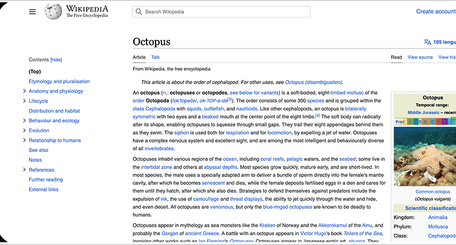
Task: Expand the Lifecycle section chevron
Action: coord(24,101)
